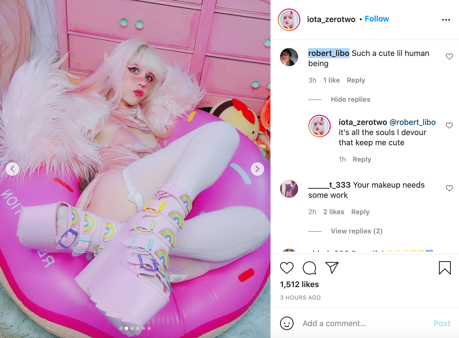
Task: Save post with the bookmark icon
Action: (445, 268)
